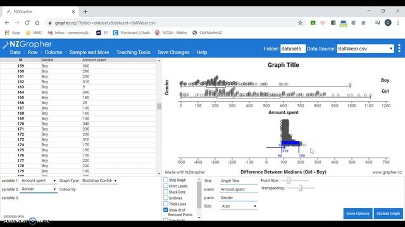The image size is (405, 227).
Task: Open the Row menu
Action: pos(32,52)
